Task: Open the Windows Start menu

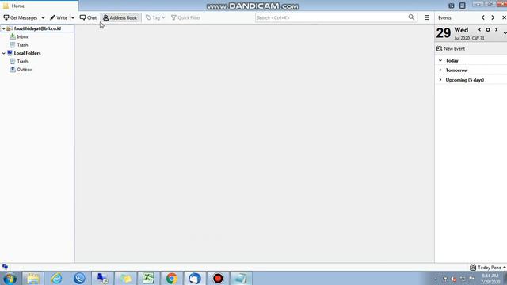Action: tap(10, 279)
